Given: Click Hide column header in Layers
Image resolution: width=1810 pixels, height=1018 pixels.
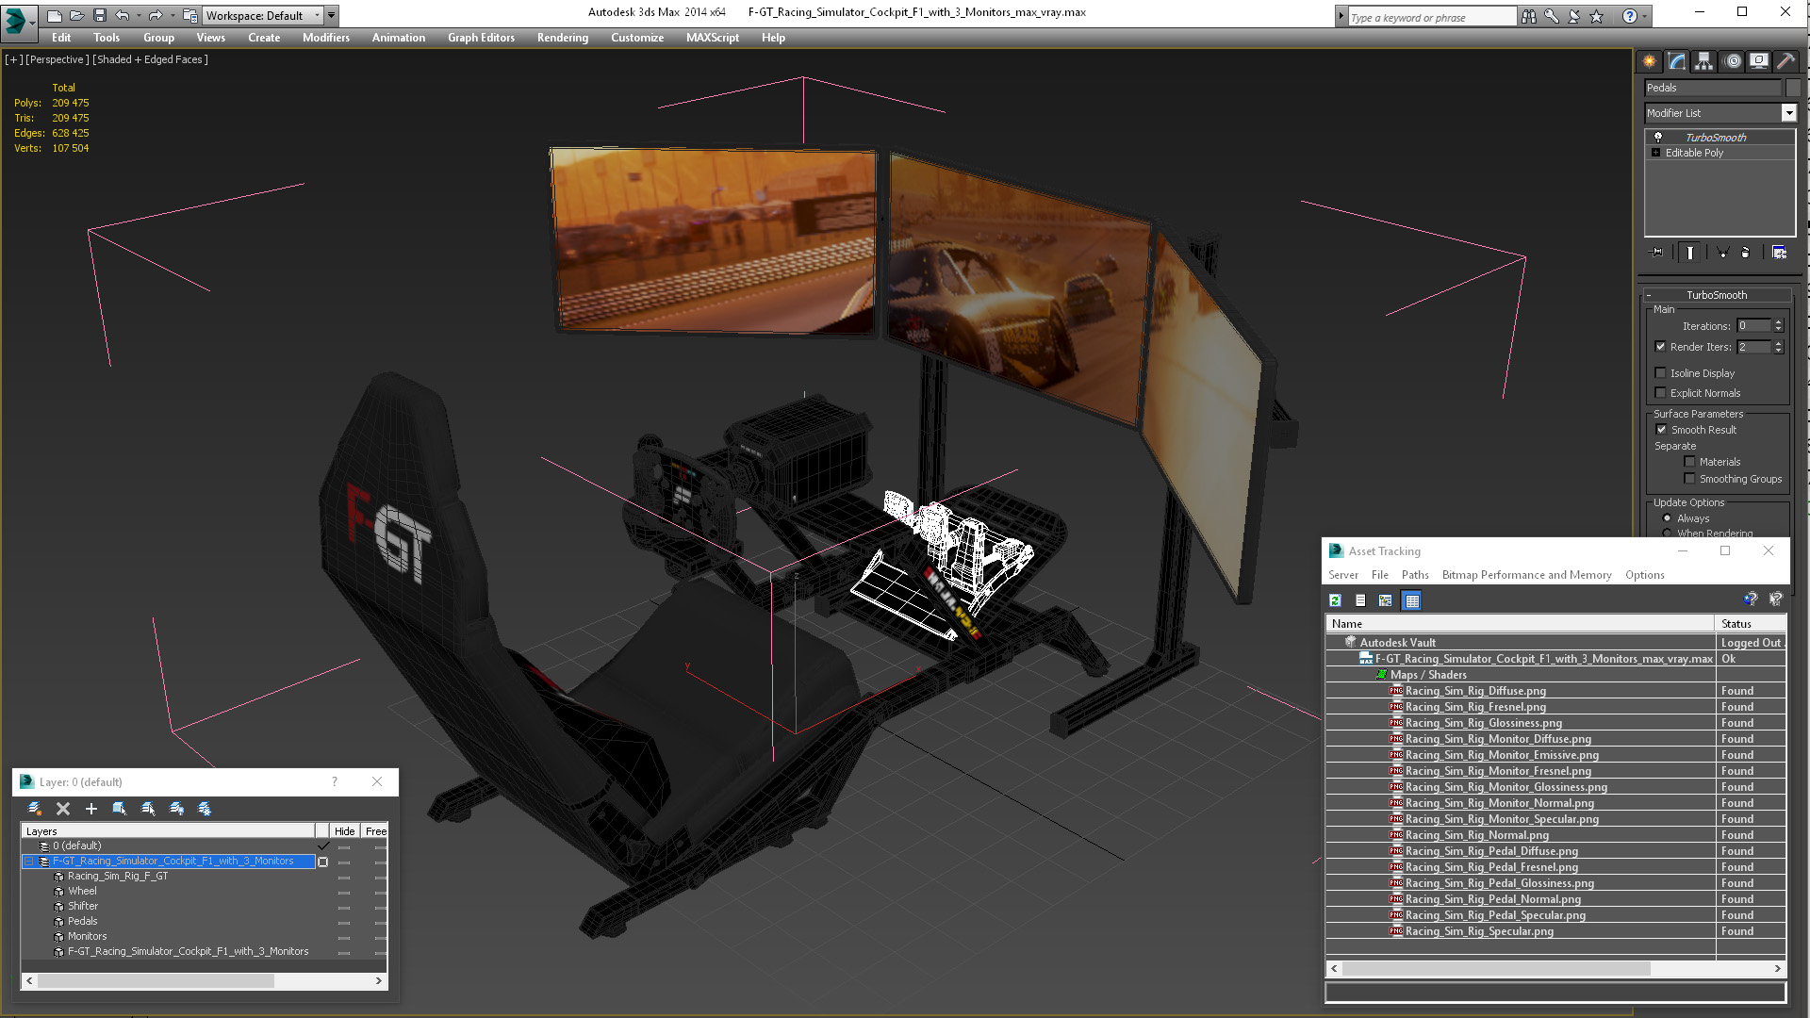Looking at the screenshot, I should point(345,831).
